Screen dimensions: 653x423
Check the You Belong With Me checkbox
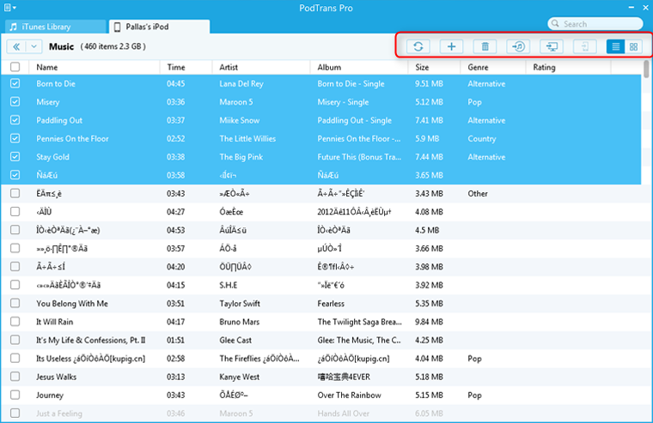point(15,304)
